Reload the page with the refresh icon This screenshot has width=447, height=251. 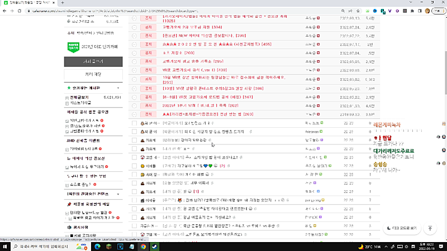[x=20, y=11]
